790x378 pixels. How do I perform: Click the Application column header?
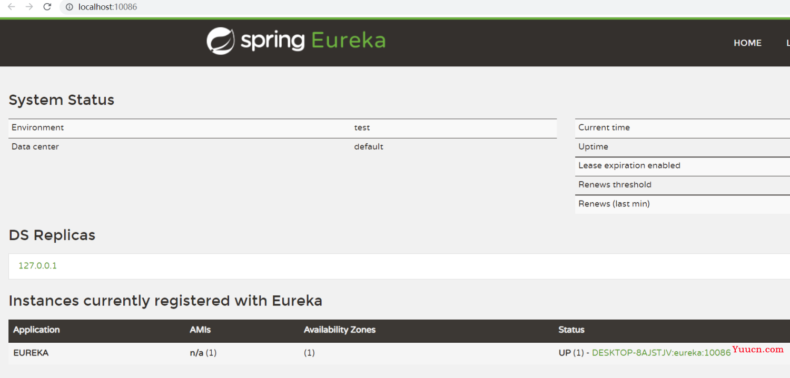pos(36,330)
